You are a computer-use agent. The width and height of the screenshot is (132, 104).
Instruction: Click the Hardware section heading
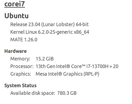point(16,51)
